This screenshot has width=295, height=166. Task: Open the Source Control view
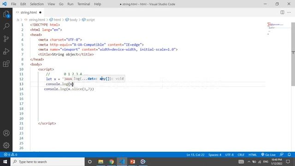(6, 39)
